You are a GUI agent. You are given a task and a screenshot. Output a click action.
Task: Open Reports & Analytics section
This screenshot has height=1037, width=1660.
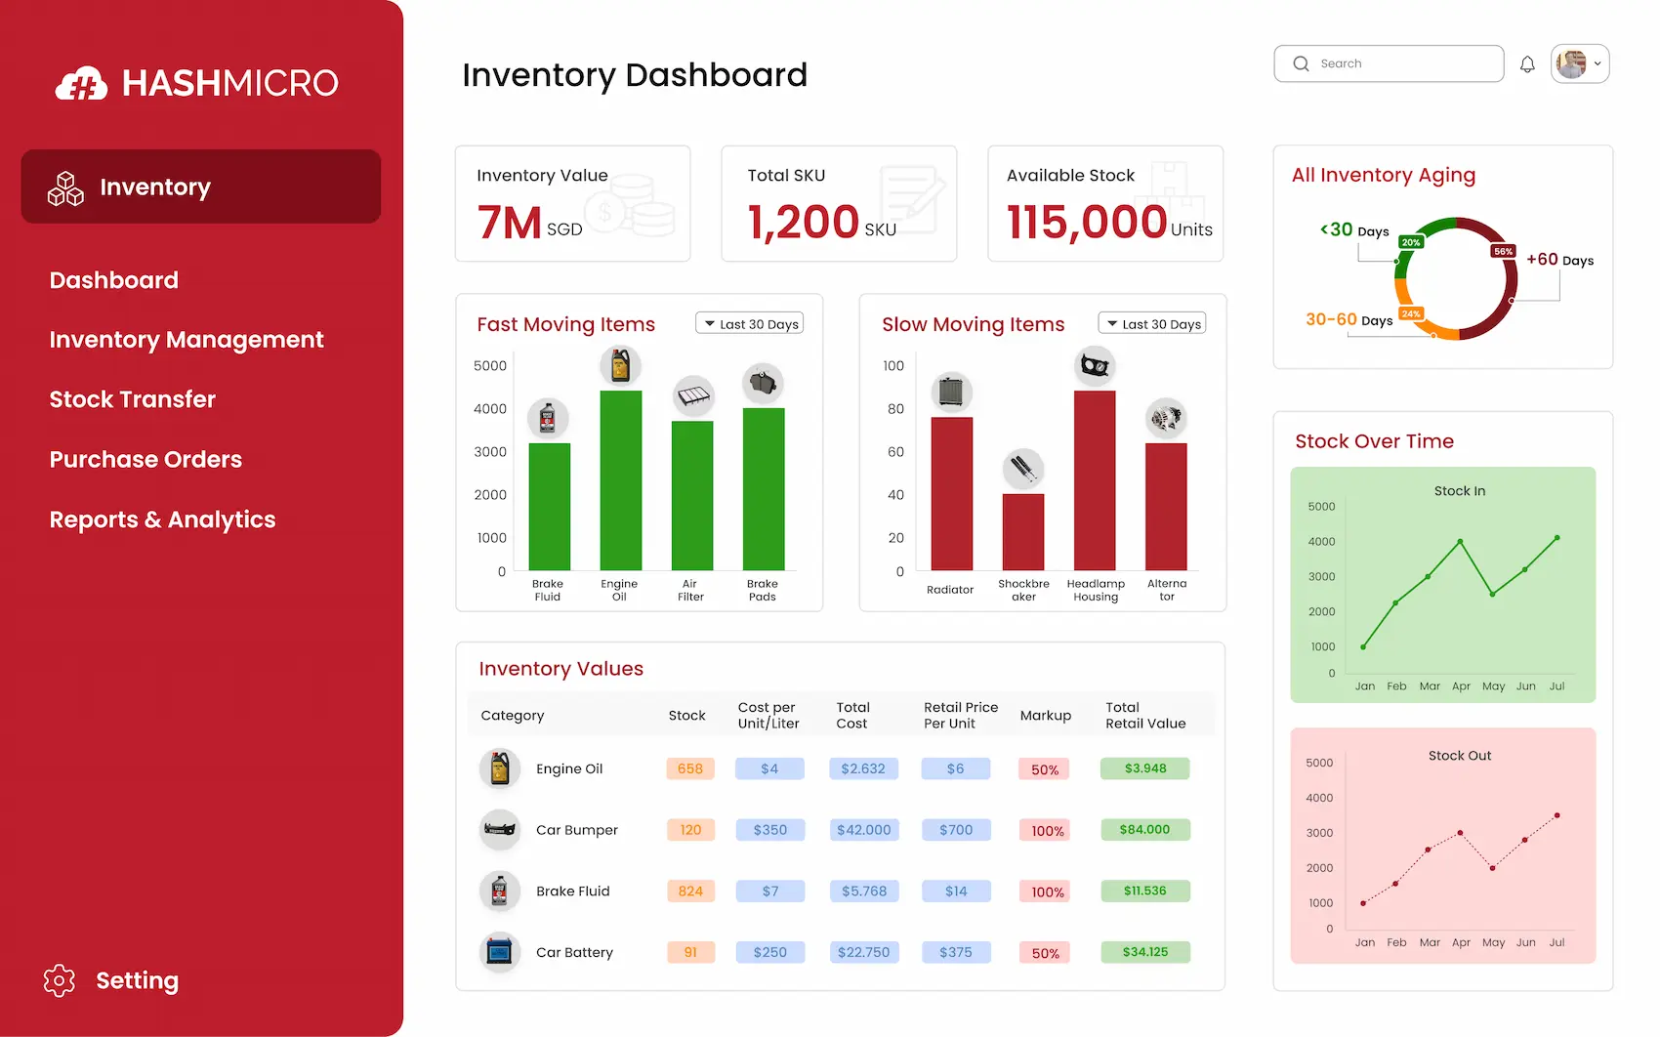point(162,519)
